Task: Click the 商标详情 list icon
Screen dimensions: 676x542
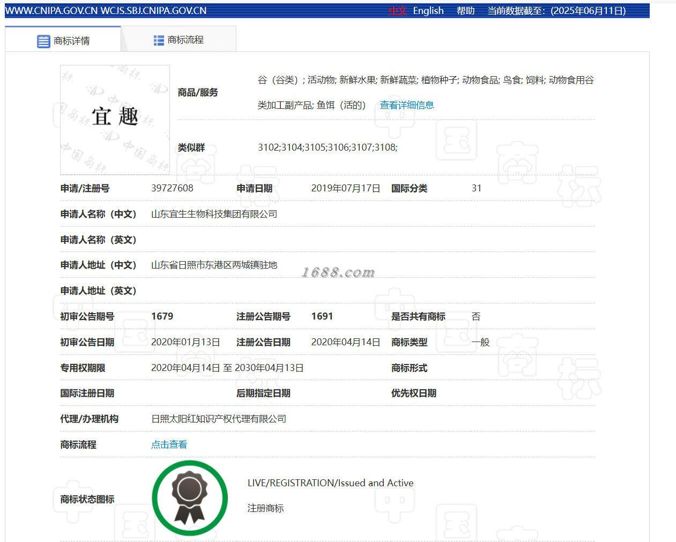Action: pyautogui.click(x=43, y=41)
